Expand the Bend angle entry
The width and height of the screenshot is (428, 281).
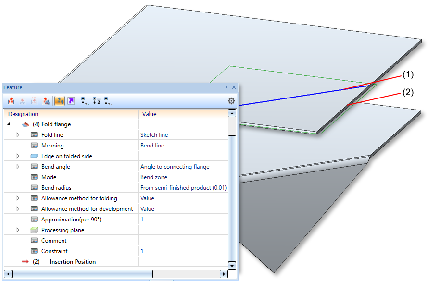(18, 167)
